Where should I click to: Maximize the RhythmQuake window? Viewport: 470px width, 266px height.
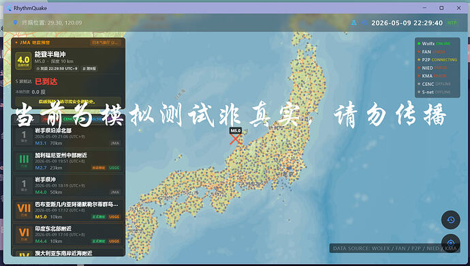[441, 8]
